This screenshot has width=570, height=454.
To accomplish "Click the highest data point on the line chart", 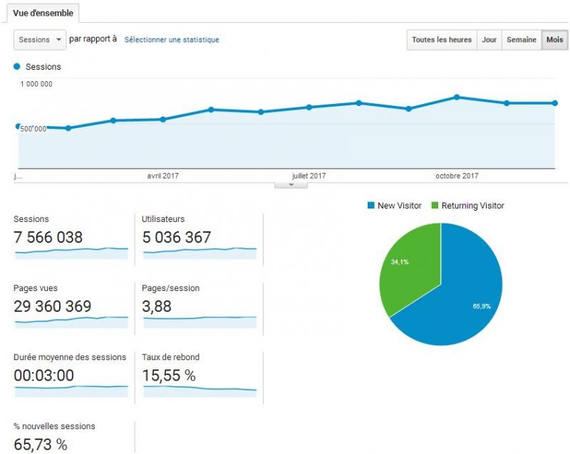I will [x=457, y=97].
